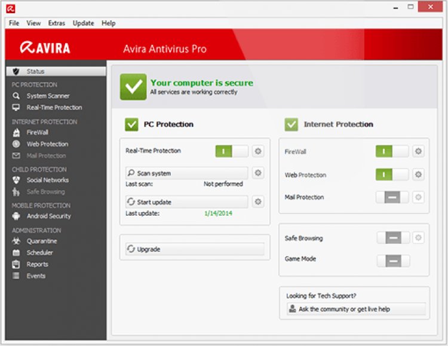Disable the FireWall toggle switch
Screen dimensions: 448x346
pos(392,152)
